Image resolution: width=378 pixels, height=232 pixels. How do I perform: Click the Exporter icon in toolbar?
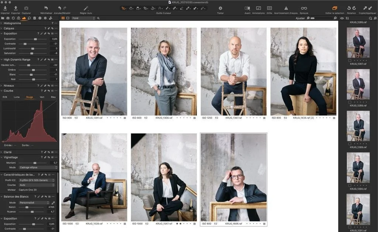click(x=16, y=8)
